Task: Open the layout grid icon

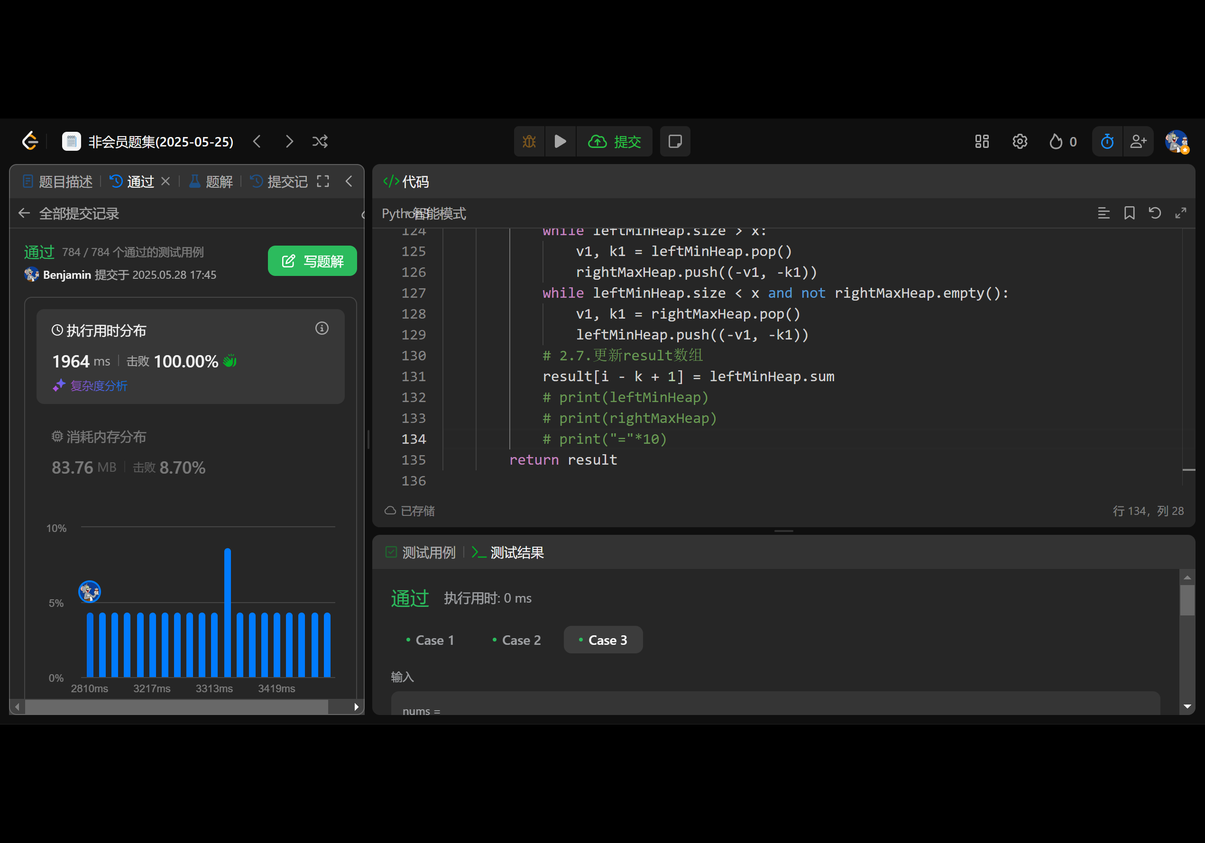Action: (982, 142)
